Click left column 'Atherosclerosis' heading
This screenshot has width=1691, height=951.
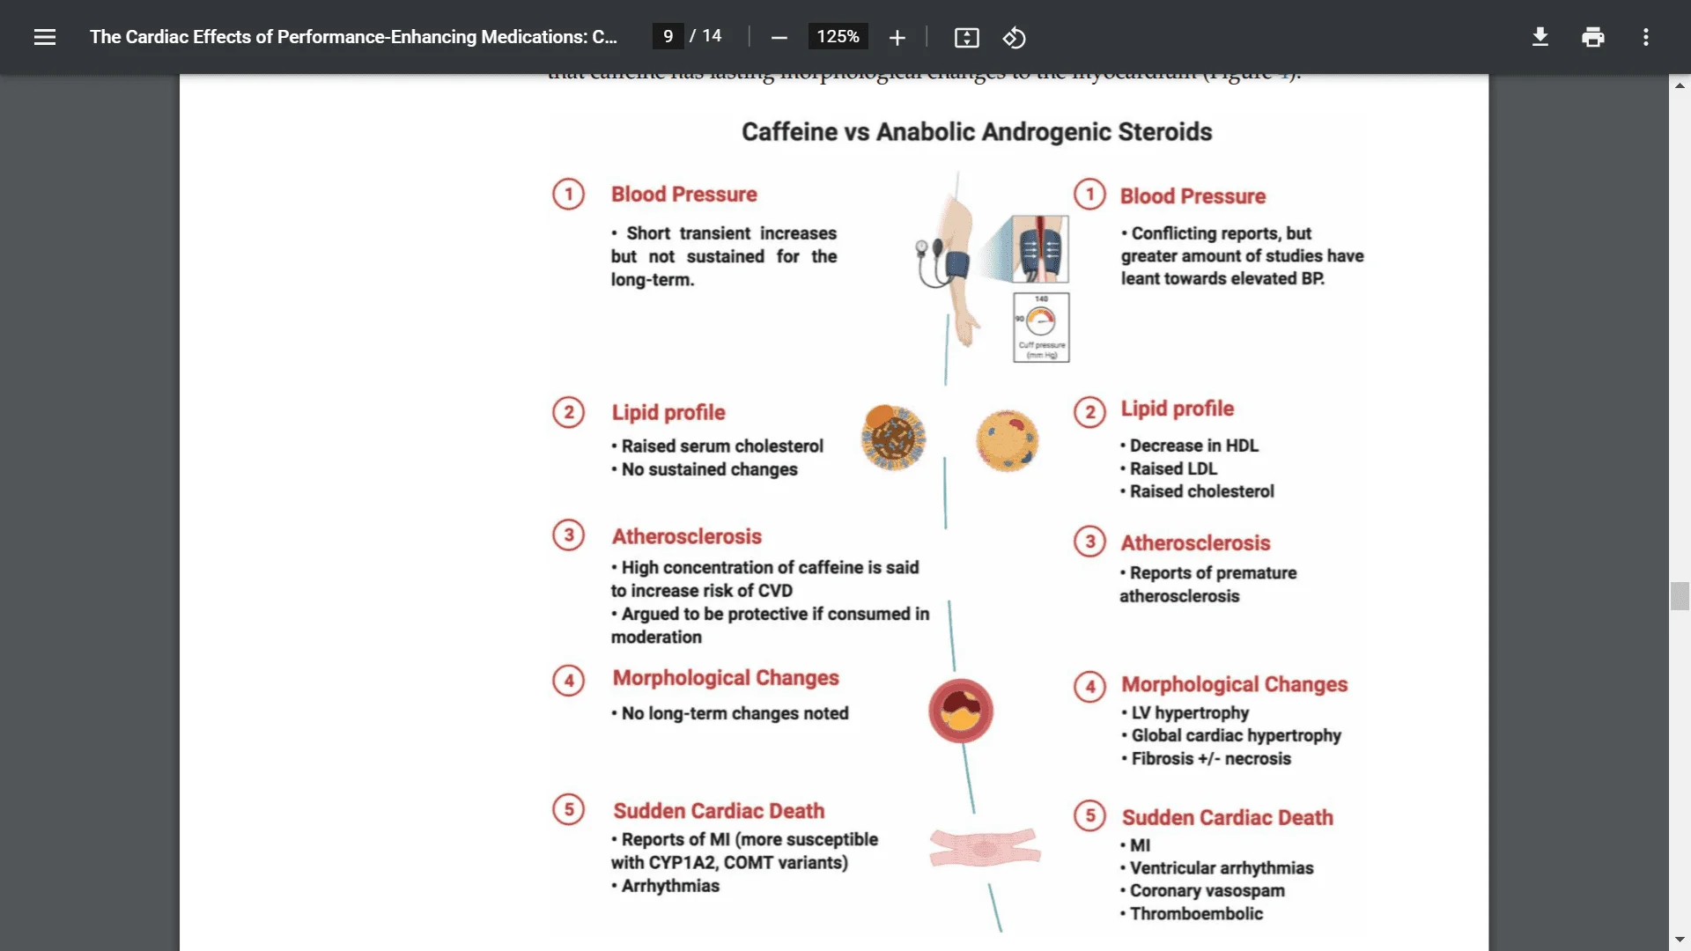point(687,536)
